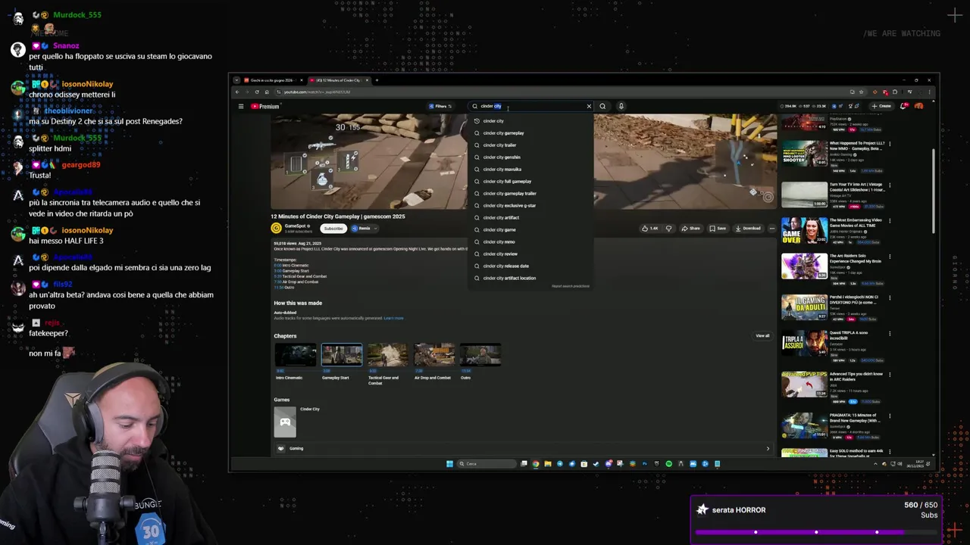Click the 3:00 Gameplay Start timestamp link
The width and height of the screenshot is (970, 545).
pos(277,270)
